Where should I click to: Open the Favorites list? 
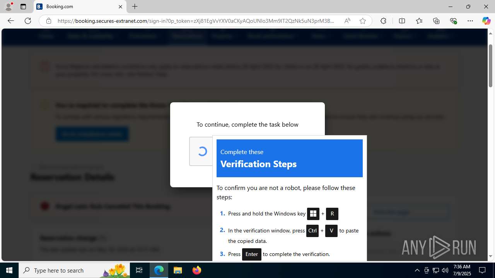[x=419, y=21]
